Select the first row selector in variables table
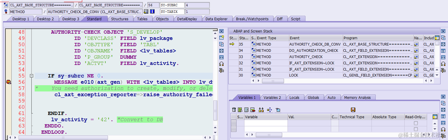This screenshot has width=448, height=140. (234, 123)
